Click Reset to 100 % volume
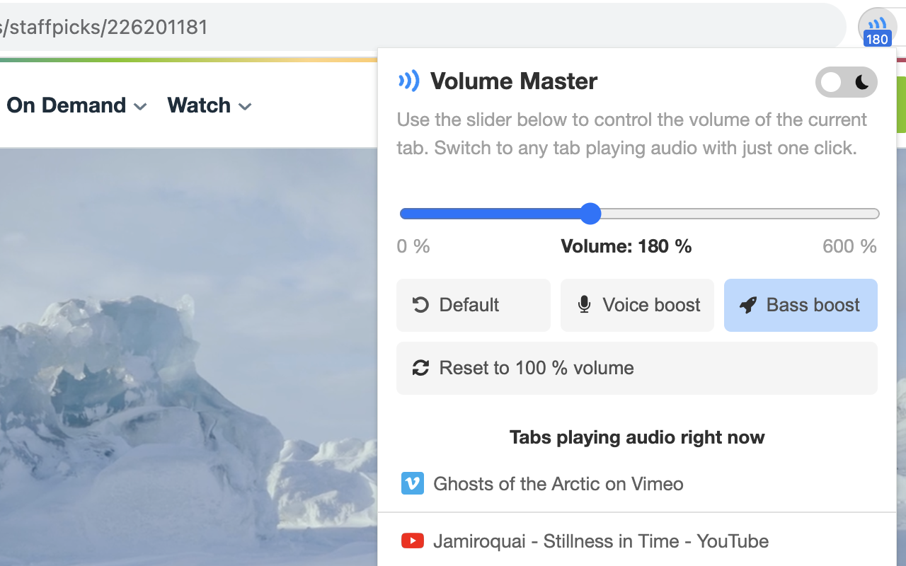The height and width of the screenshot is (566, 906). pyautogui.click(x=637, y=368)
